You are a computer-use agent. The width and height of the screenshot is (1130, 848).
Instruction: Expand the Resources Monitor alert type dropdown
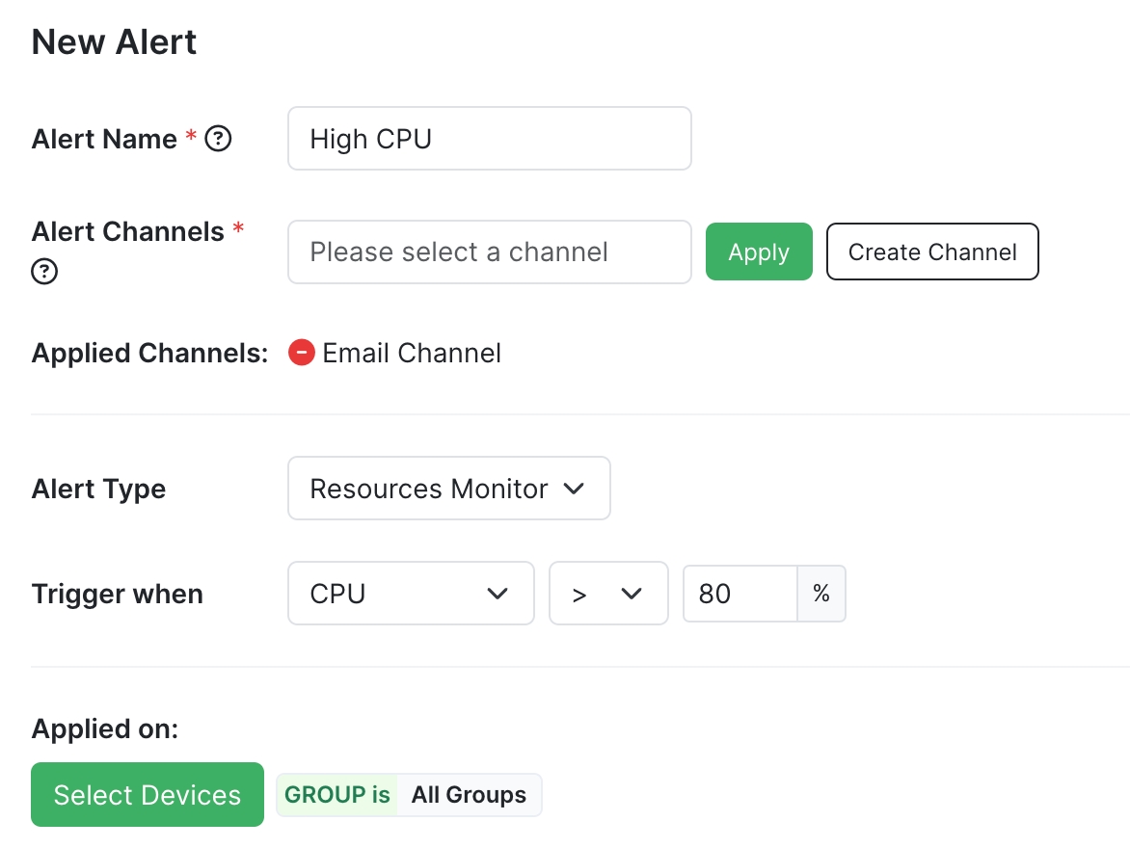pyautogui.click(x=448, y=489)
